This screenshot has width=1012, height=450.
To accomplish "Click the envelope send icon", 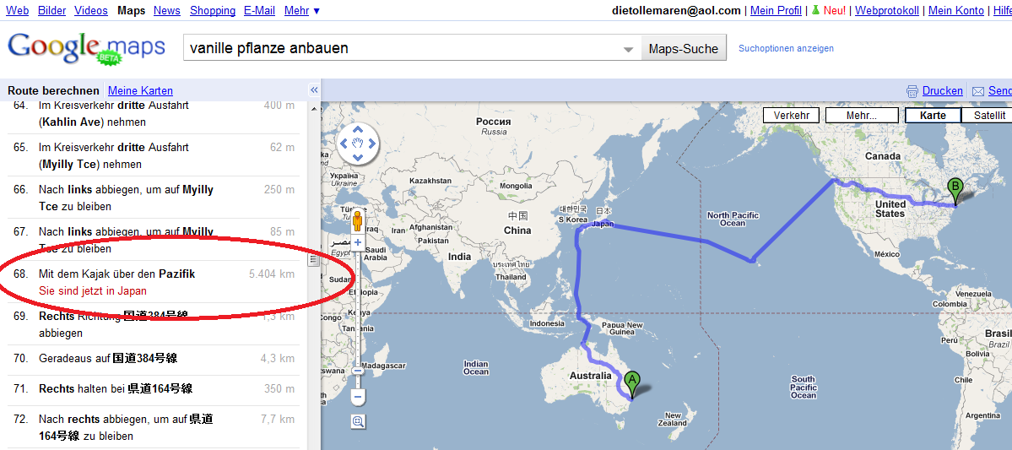I will [977, 91].
